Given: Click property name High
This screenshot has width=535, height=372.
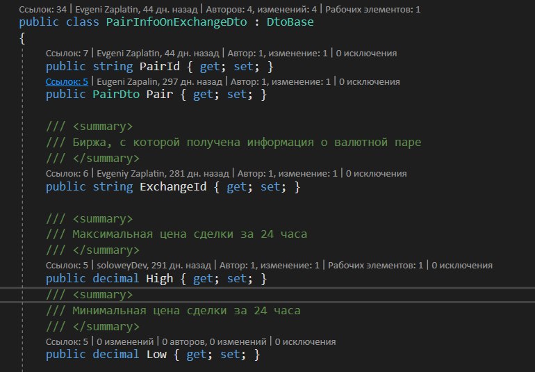Looking at the screenshot, I should pyautogui.click(x=159, y=279).
